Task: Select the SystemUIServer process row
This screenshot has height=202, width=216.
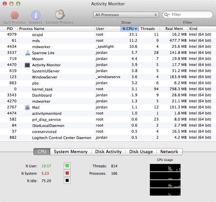Action: coord(108,71)
